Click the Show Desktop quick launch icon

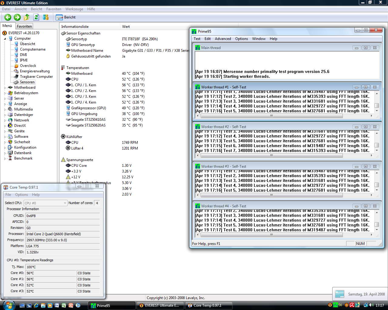22,305
